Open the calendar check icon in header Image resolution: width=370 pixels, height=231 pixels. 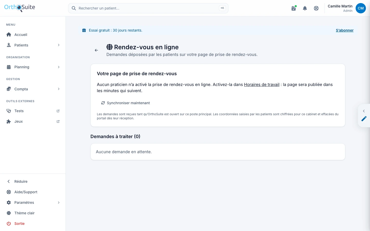(294, 8)
